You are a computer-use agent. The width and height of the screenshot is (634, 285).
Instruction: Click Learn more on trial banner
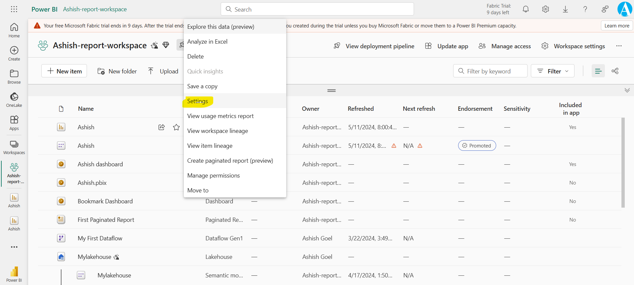coord(616,26)
